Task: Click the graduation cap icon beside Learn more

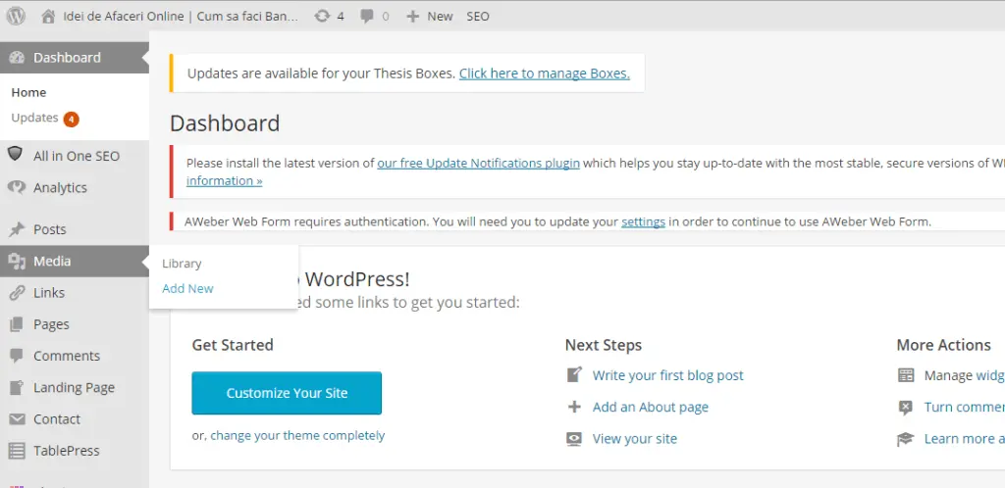Action: coord(905,439)
